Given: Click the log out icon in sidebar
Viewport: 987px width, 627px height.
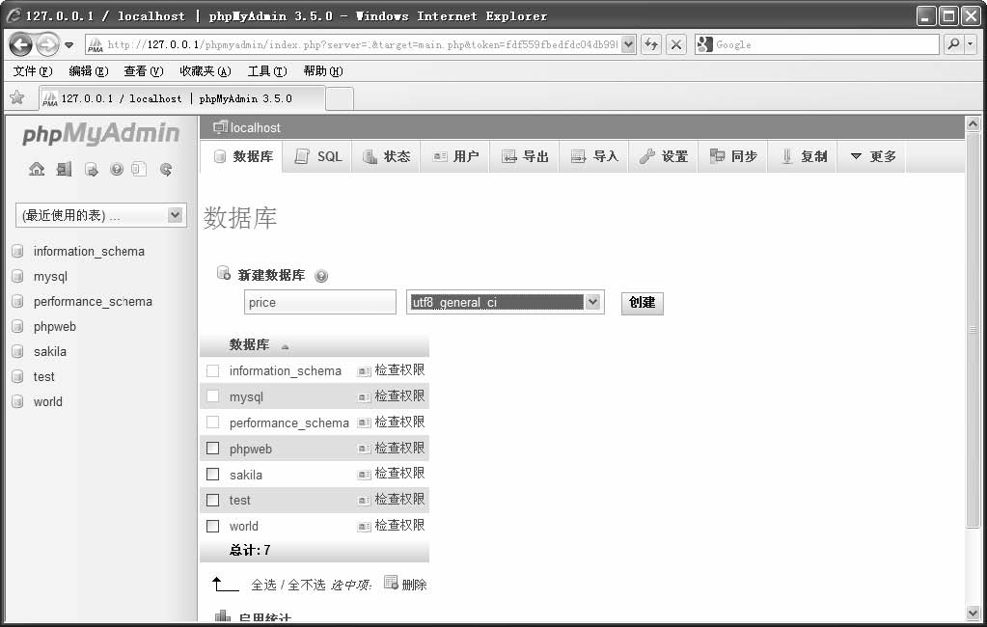Looking at the screenshot, I should [65, 169].
